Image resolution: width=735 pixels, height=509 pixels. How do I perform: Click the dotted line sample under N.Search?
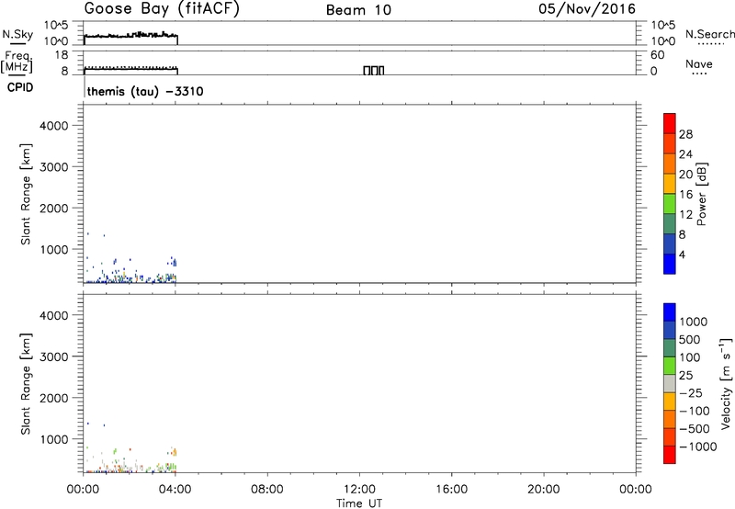(x=710, y=44)
